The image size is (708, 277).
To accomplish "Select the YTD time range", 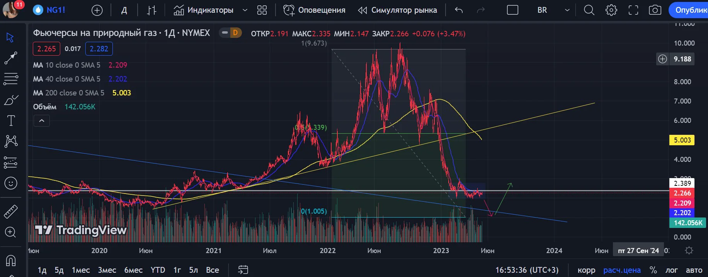I will point(158,270).
